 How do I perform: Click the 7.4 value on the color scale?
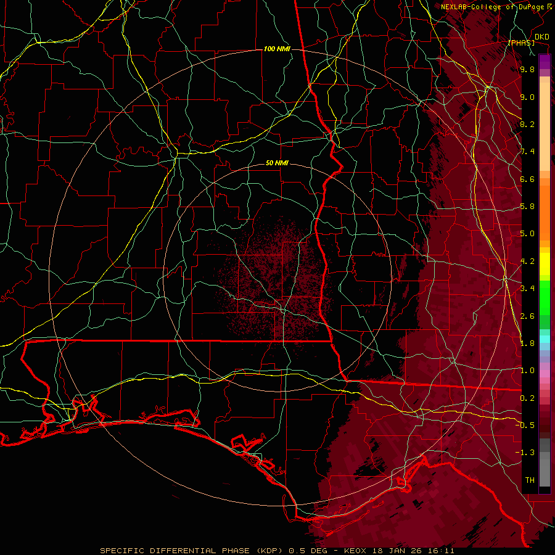527,152
